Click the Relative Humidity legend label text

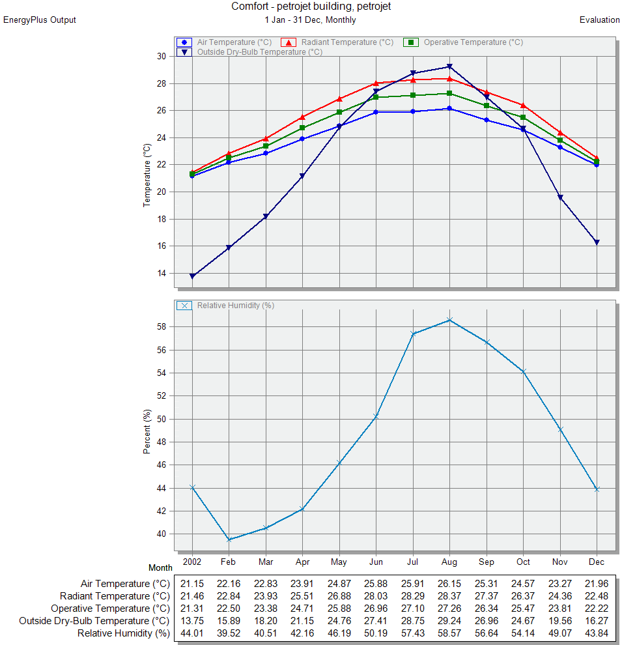pos(235,306)
